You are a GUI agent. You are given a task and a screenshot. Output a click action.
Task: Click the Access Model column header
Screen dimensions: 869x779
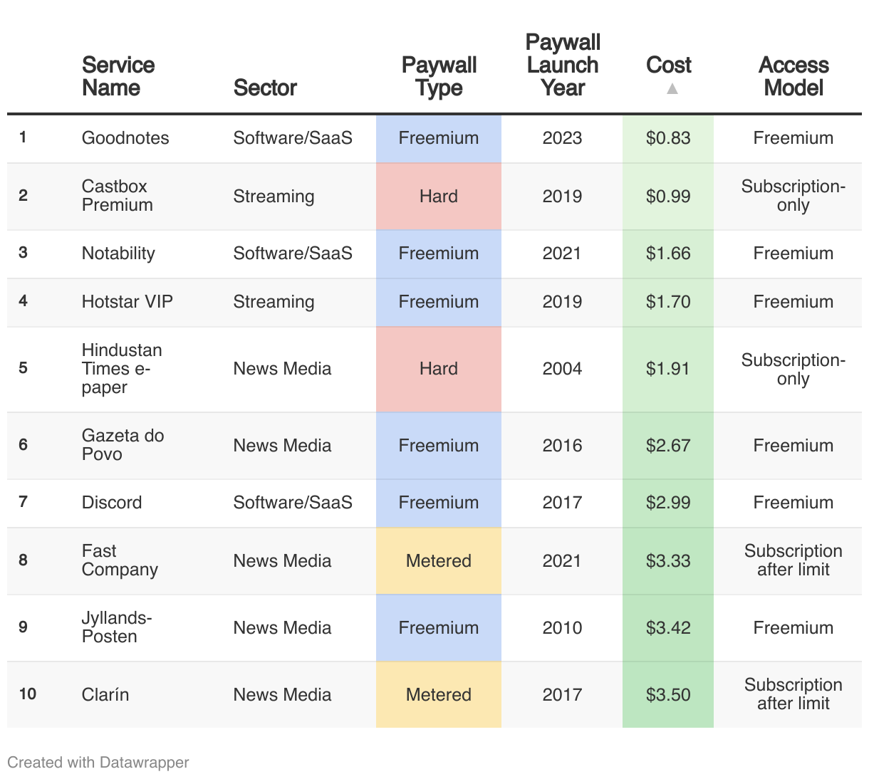point(793,76)
